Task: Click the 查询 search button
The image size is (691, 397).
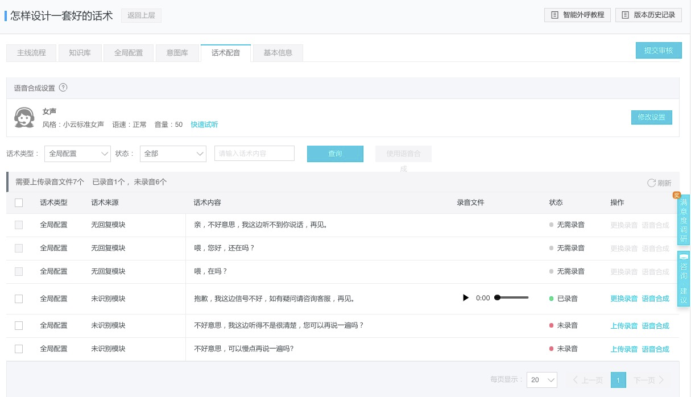Action: [335, 154]
